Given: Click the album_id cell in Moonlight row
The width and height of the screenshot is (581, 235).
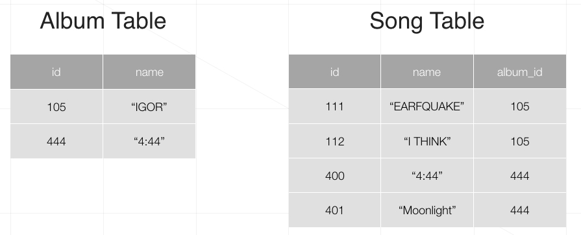Looking at the screenshot, I should (520, 210).
